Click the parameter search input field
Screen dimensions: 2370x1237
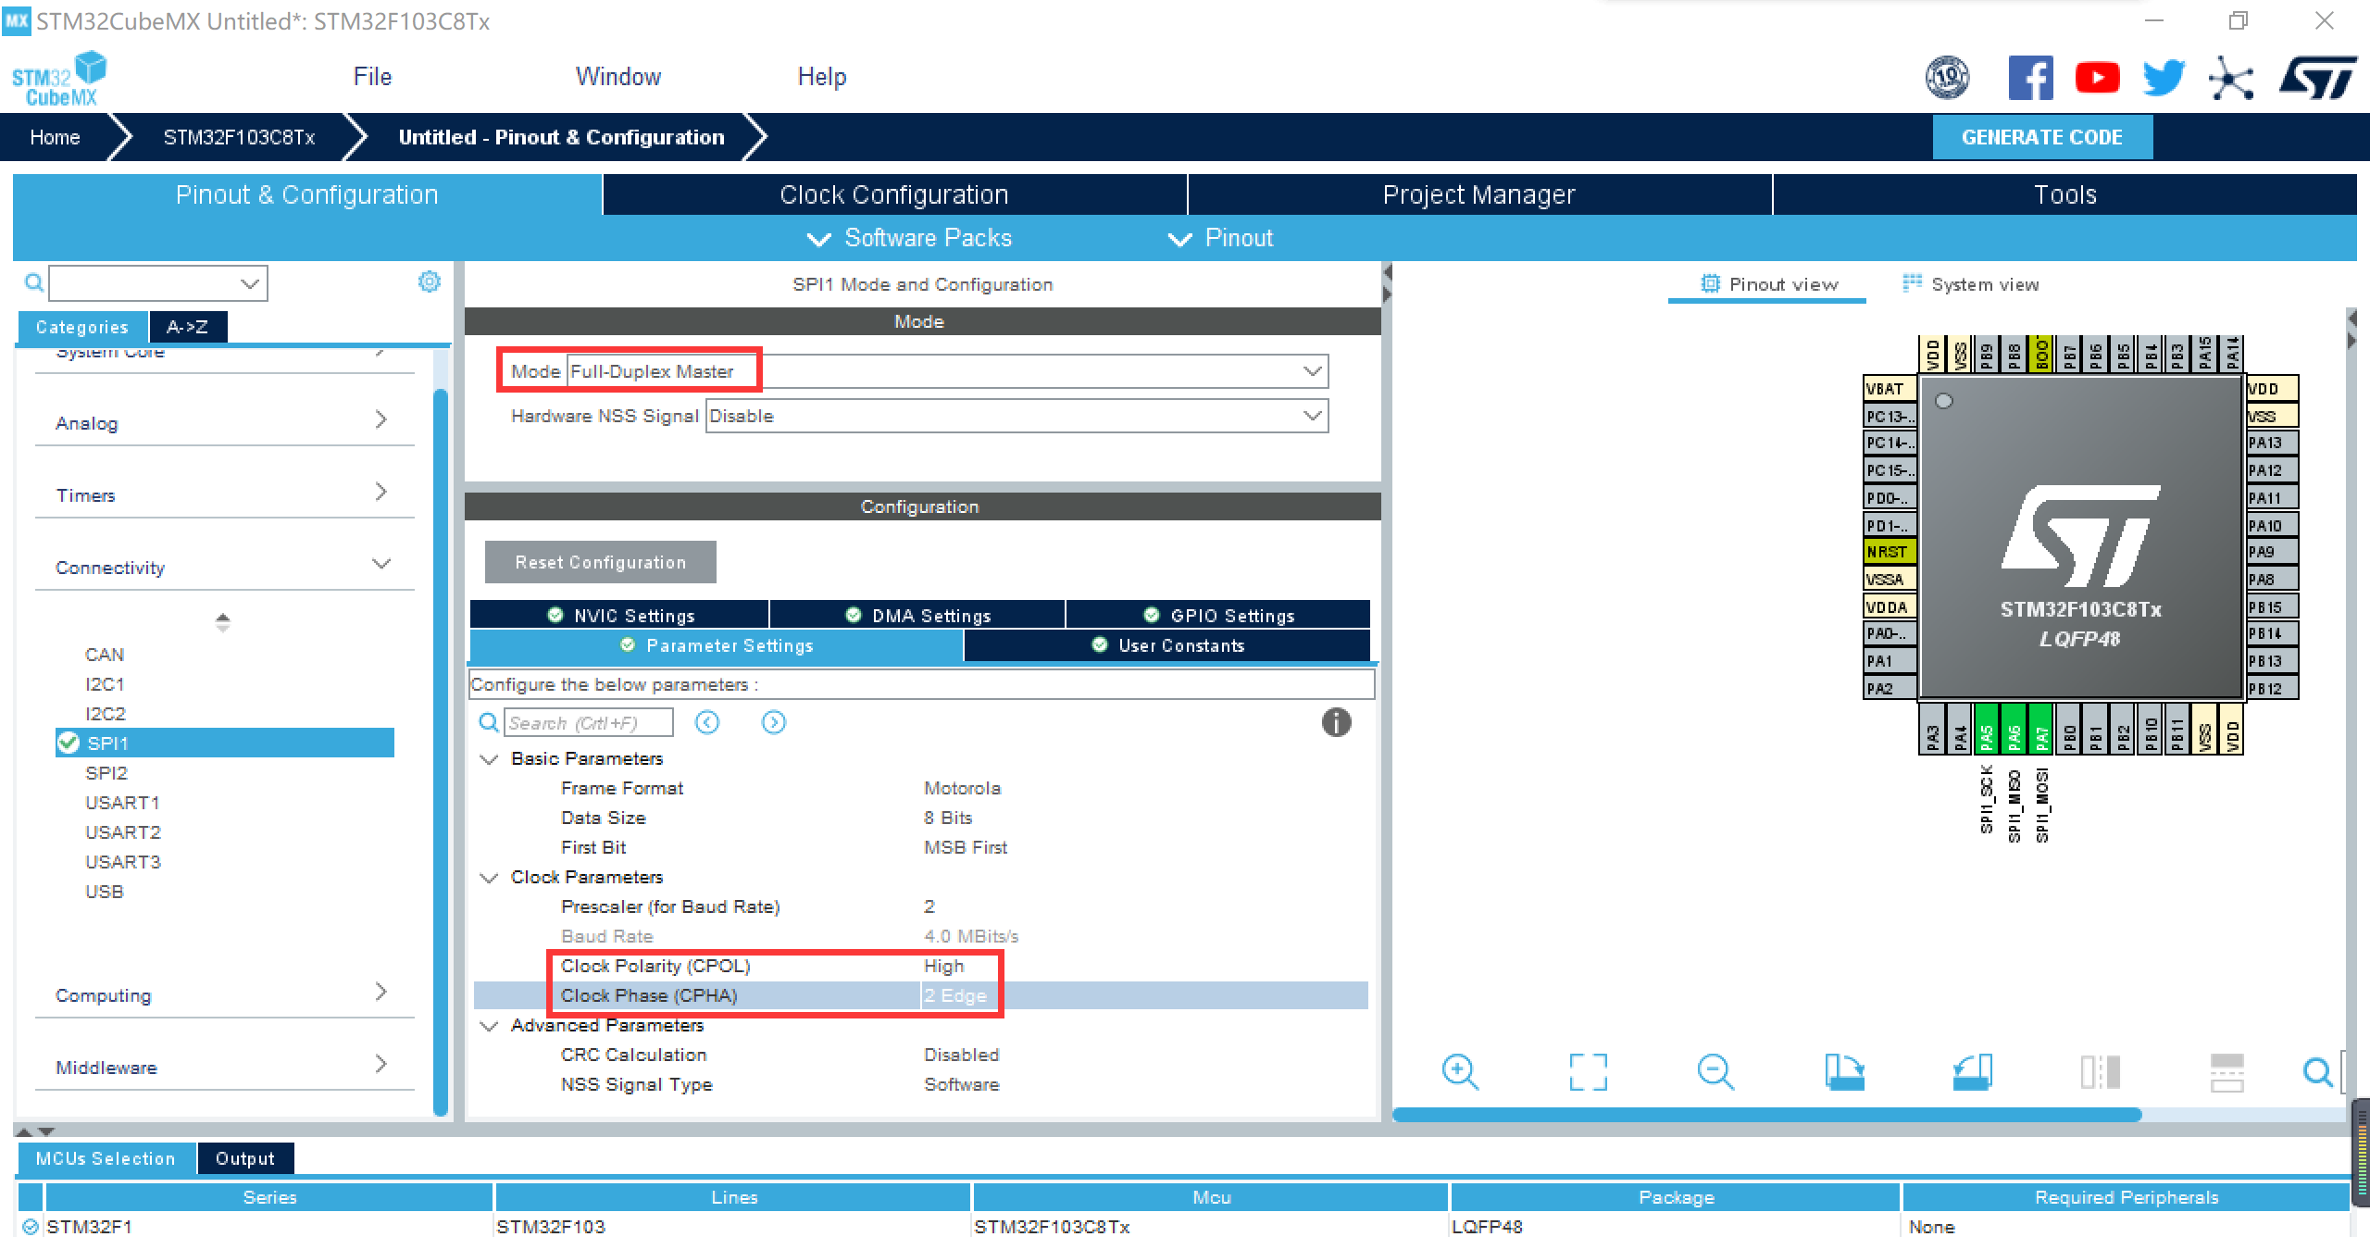click(588, 723)
